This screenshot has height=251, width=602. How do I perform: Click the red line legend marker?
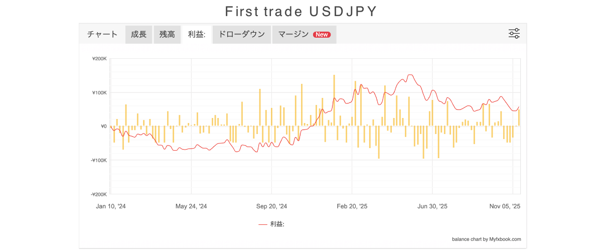point(263,224)
